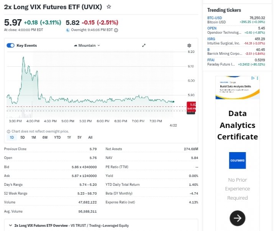Select the 5D time range tab
Viewport: 275px width, 231px height.
23,137
